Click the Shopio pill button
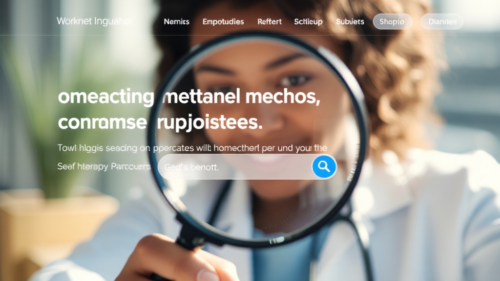 pos(392,21)
